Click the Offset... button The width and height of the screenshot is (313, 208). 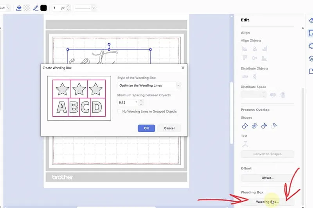point(267,178)
